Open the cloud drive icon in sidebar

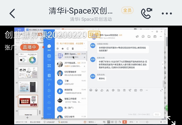[x=49, y=102]
